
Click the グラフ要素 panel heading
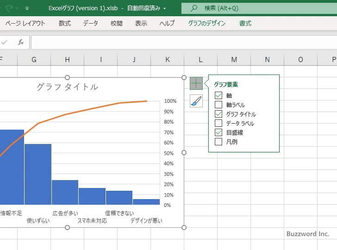[x=226, y=84]
